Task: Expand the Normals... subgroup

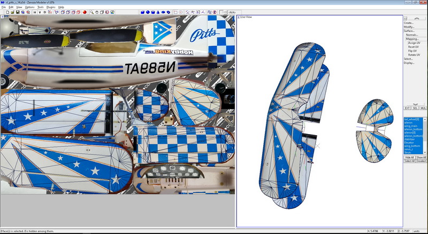Action: 412,35
